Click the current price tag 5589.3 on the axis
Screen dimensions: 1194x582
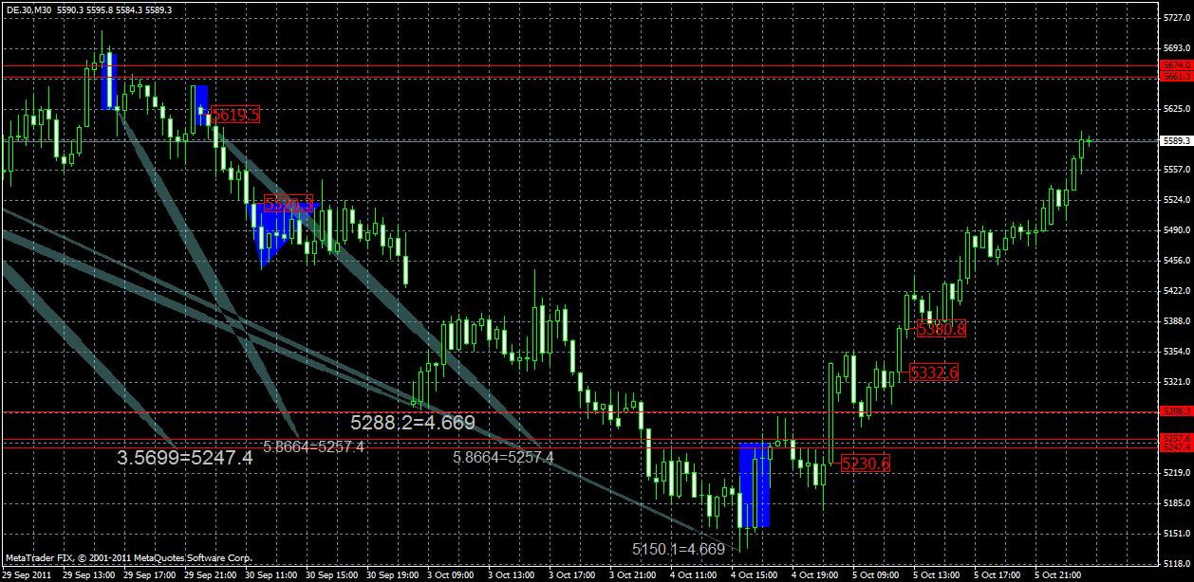tap(1177, 140)
